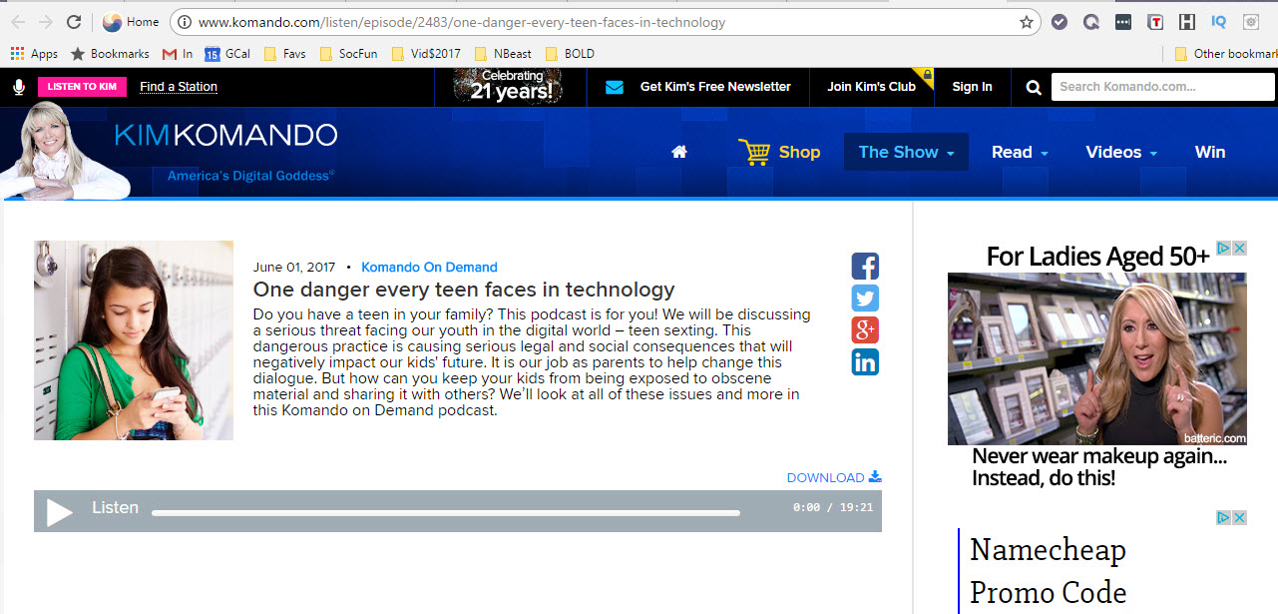Image resolution: width=1278 pixels, height=614 pixels.
Task: Bookmark this page with the star icon
Action: (x=1027, y=22)
